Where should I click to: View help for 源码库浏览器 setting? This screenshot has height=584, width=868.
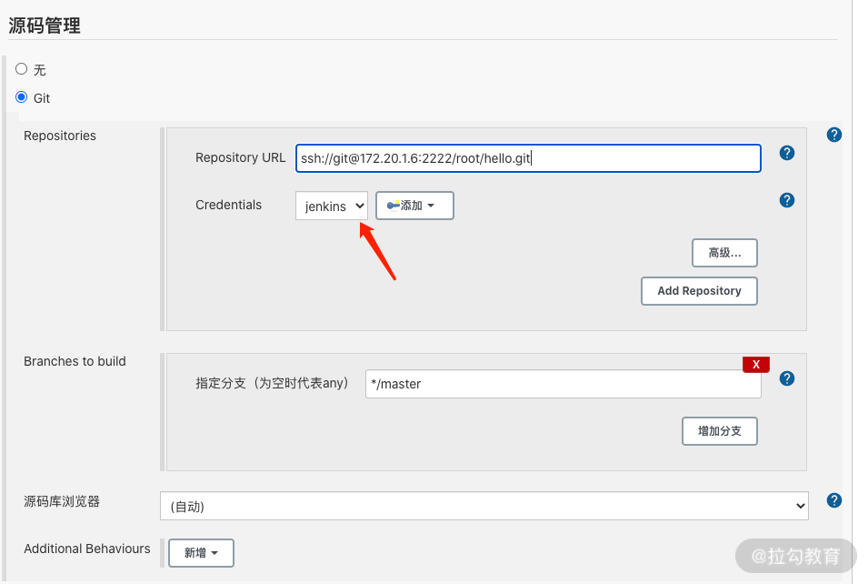pos(833,500)
